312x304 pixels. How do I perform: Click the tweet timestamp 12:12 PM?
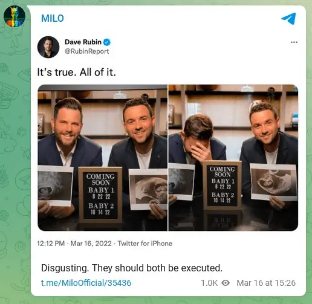pyautogui.click(x=51, y=244)
